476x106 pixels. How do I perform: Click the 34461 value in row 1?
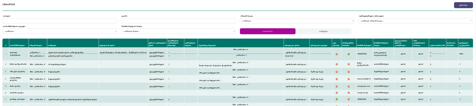point(461,54)
